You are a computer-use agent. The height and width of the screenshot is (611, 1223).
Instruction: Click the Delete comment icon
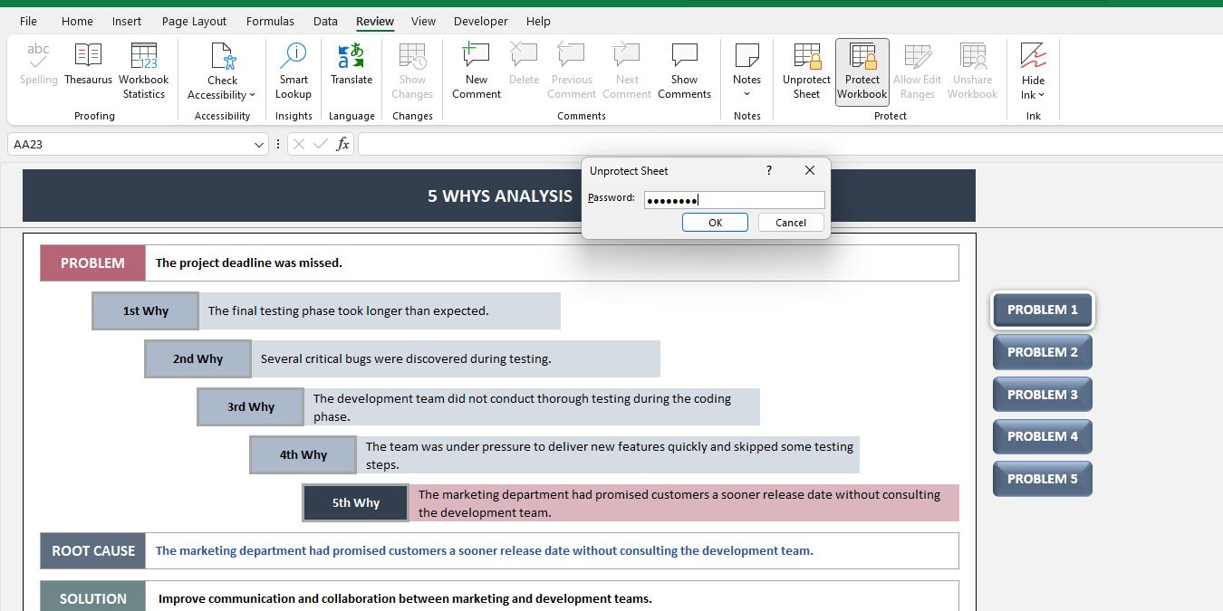point(524,55)
